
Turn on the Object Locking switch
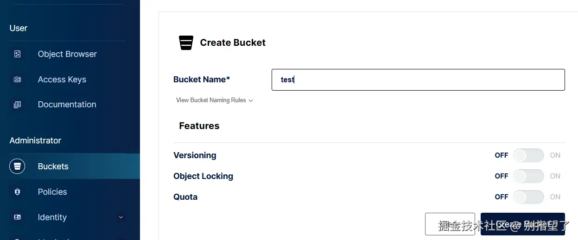point(528,176)
